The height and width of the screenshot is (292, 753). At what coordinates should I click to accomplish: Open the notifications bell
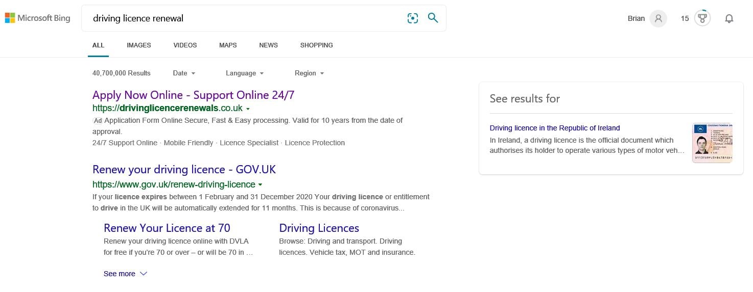[x=729, y=19]
